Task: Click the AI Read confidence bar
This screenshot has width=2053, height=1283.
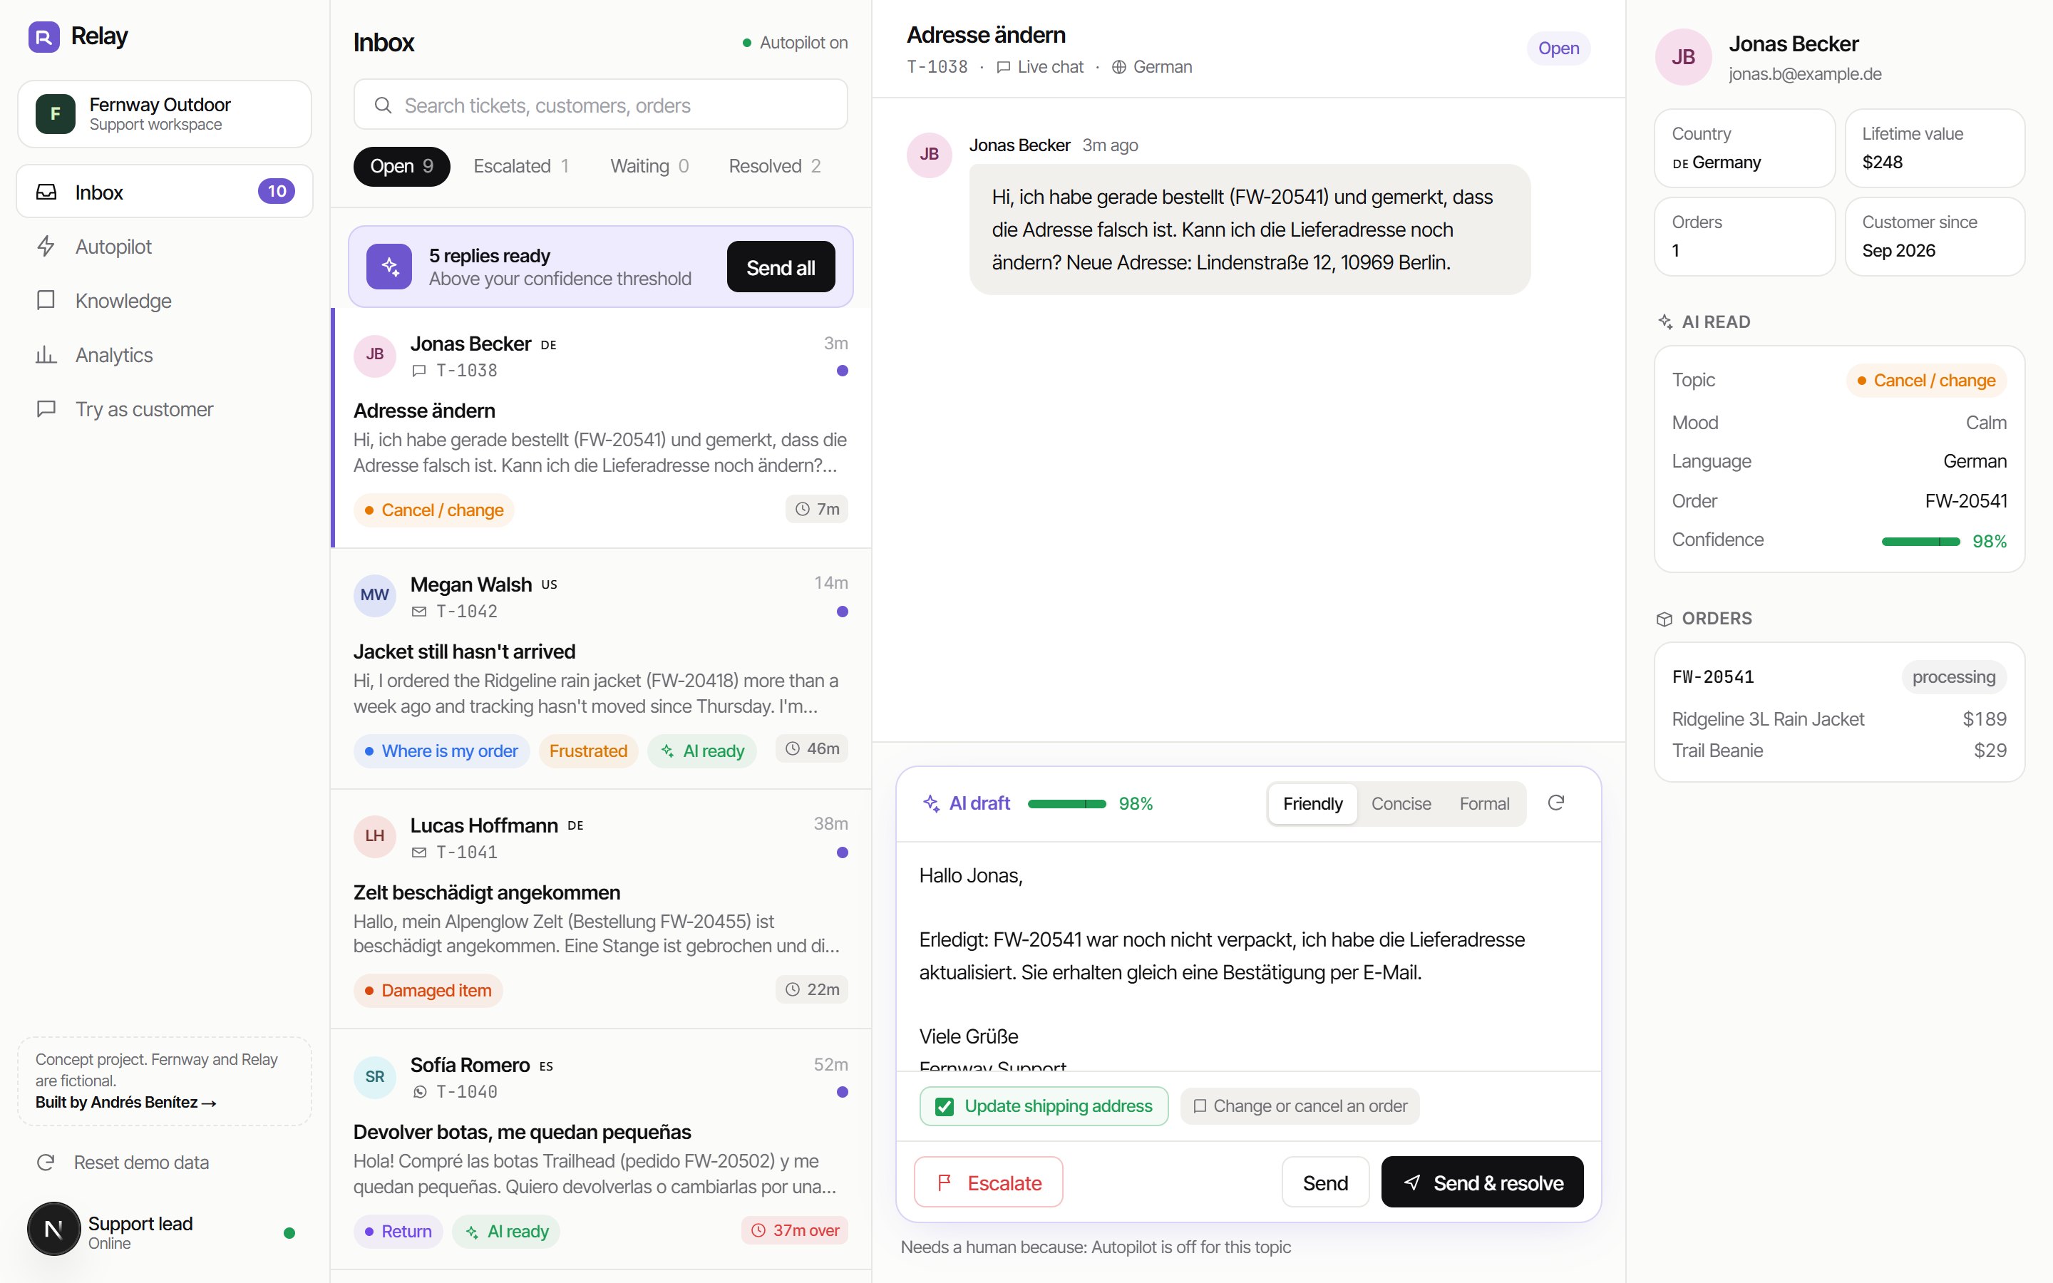Action: pos(1920,542)
